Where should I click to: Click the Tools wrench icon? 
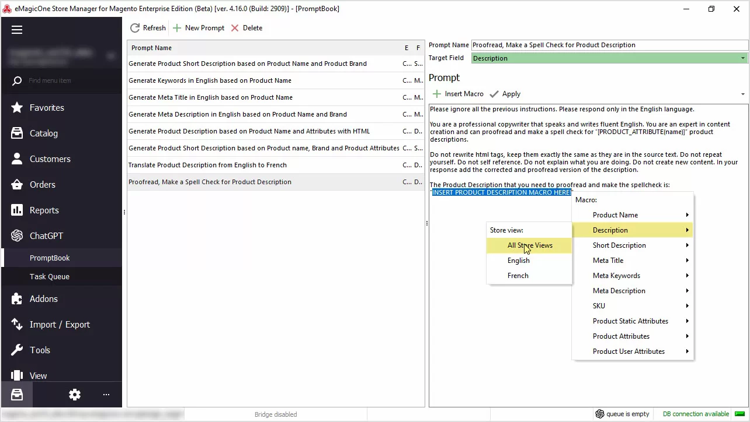pos(17,350)
